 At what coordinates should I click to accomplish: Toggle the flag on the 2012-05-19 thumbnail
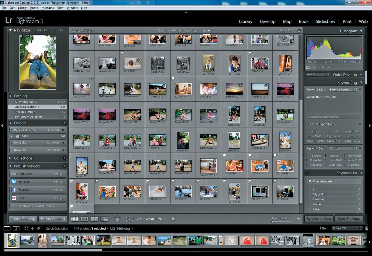173,79
